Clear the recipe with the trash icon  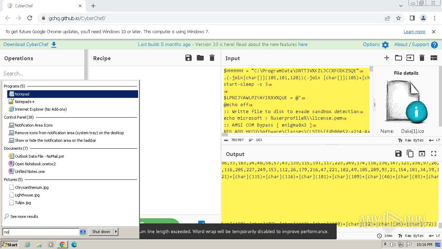pyautogui.click(x=212, y=58)
